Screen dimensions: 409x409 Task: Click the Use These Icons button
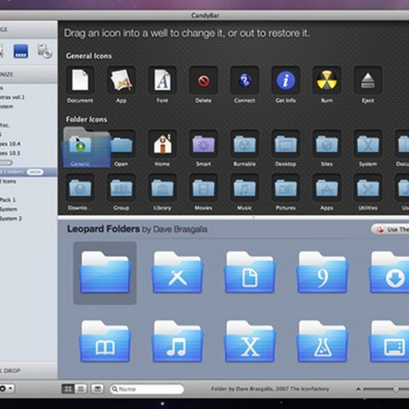coord(391,230)
